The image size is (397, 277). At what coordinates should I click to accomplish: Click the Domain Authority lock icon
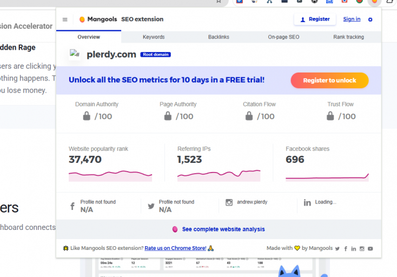click(87, 116)
